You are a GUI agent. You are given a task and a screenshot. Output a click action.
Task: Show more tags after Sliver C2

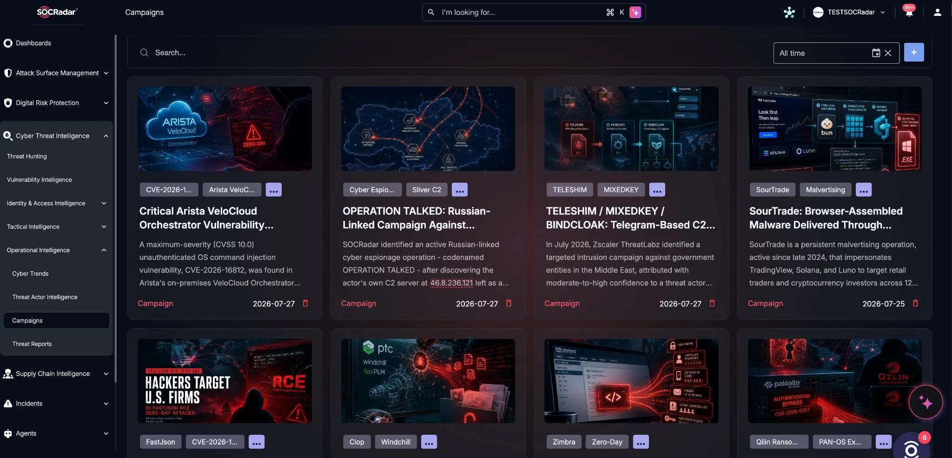coord(460,190)
